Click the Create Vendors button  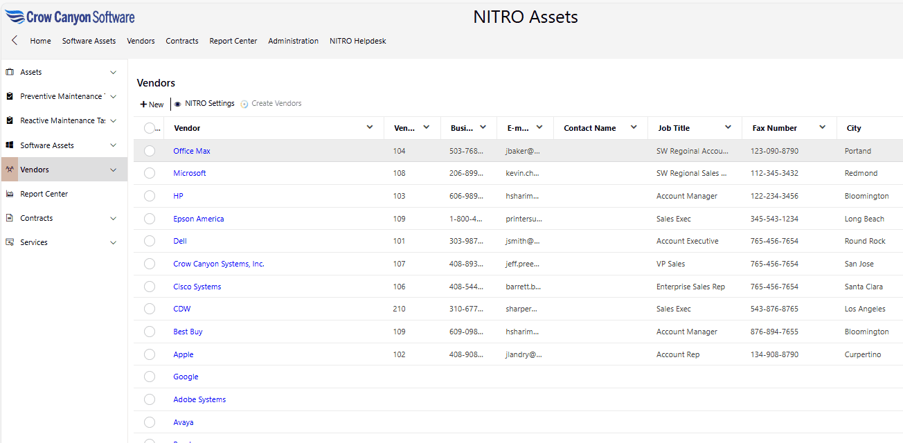[271, 104]
